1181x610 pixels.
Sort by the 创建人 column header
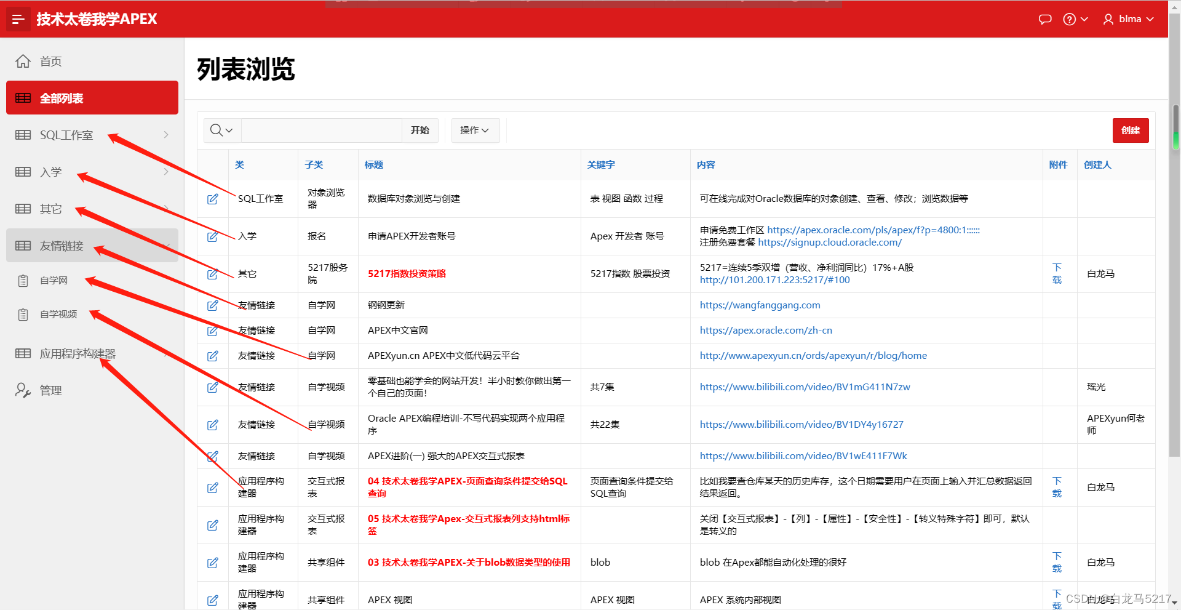click(1097, 165)
